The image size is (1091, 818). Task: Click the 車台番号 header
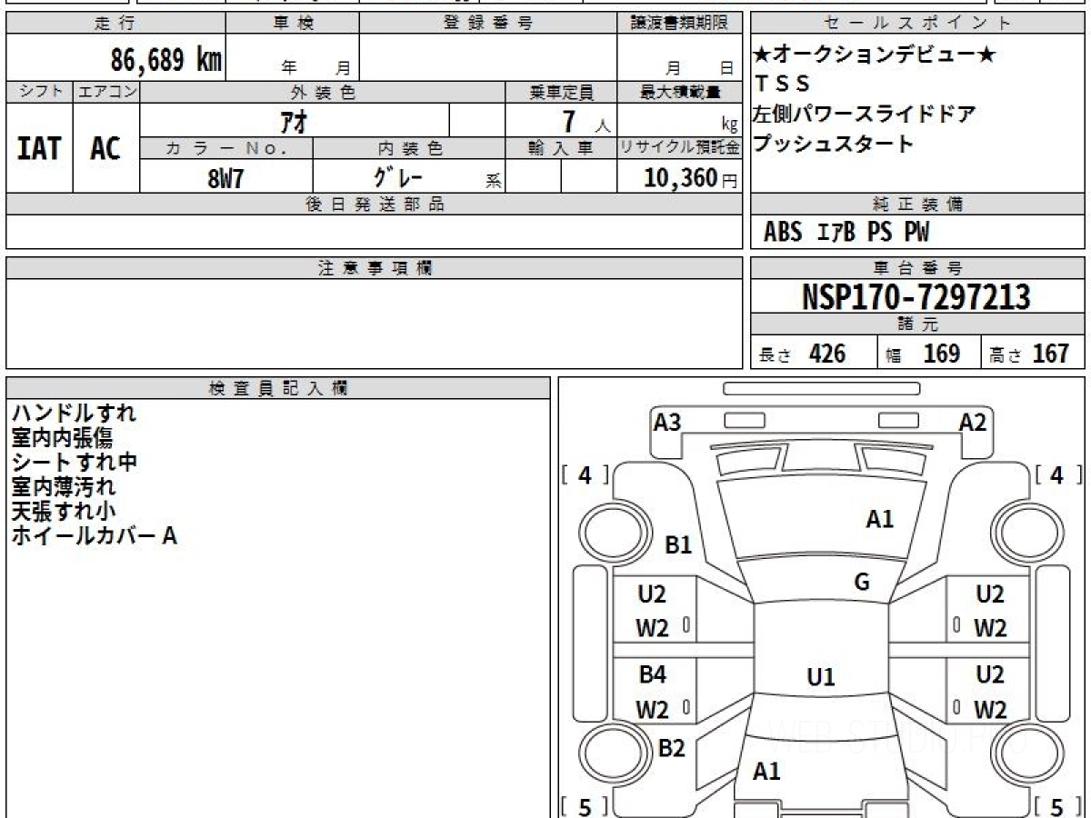(x=918, y=268)
